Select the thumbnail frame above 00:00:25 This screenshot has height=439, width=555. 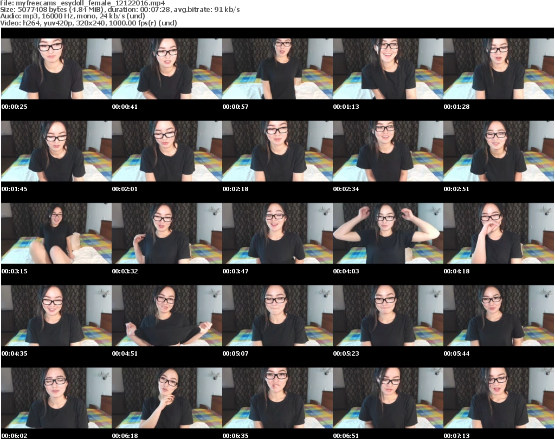[x=56, y=69]
